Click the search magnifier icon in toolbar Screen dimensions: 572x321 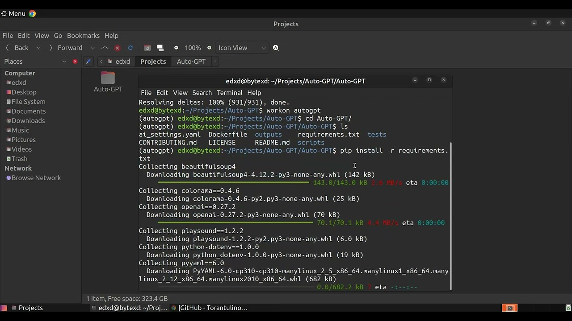276,48
